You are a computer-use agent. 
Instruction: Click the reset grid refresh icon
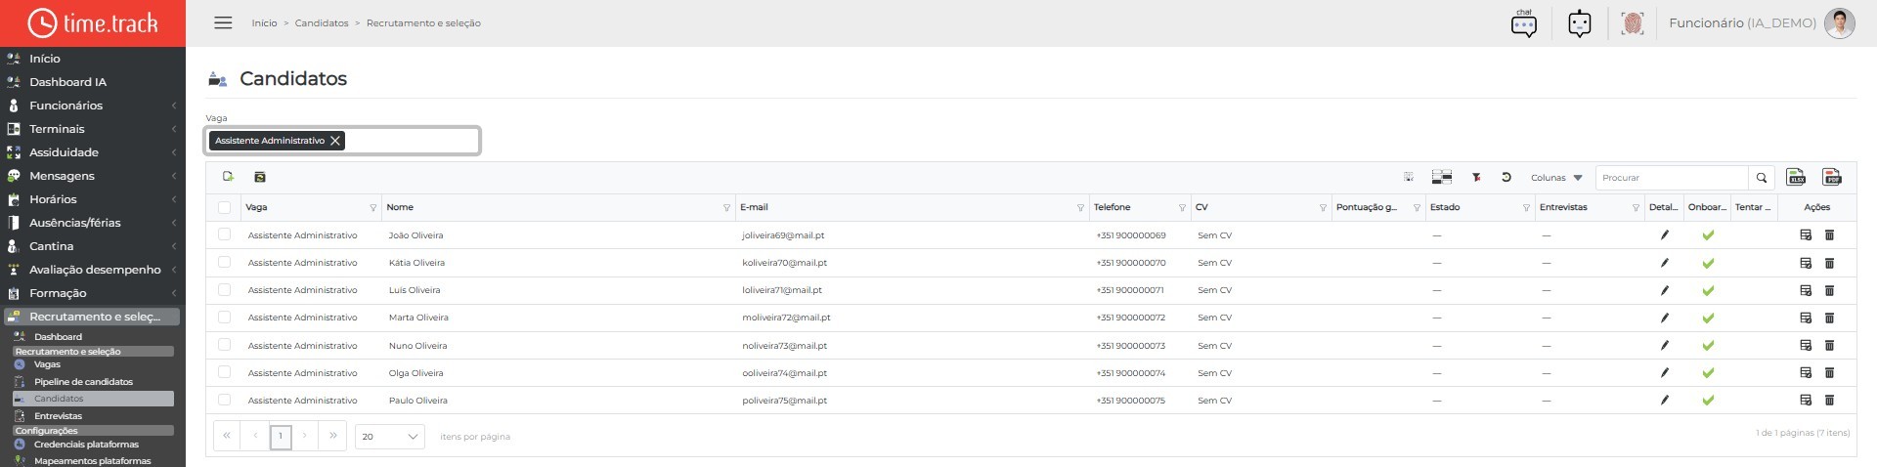tap(1506, 177)
